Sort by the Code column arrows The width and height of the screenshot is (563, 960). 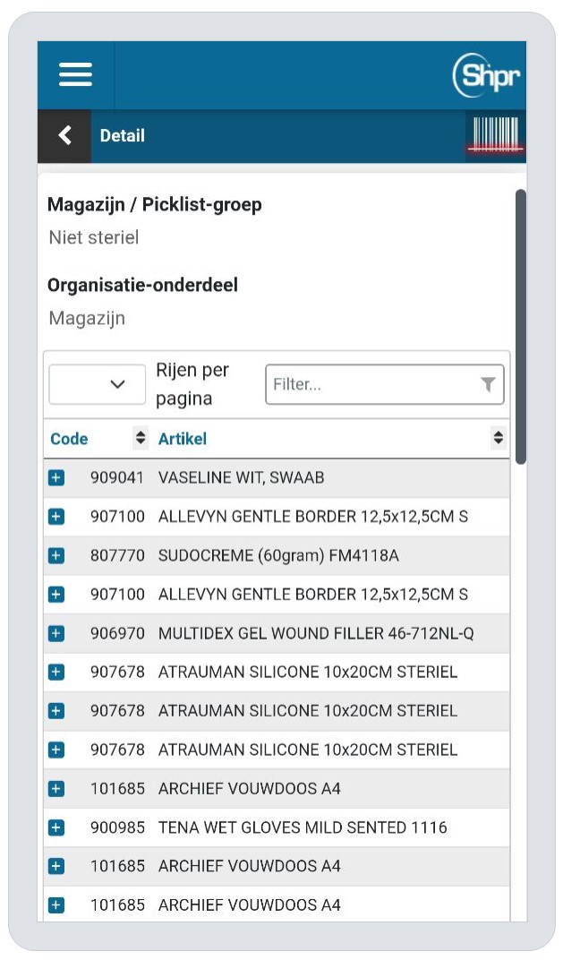(141, 439)
